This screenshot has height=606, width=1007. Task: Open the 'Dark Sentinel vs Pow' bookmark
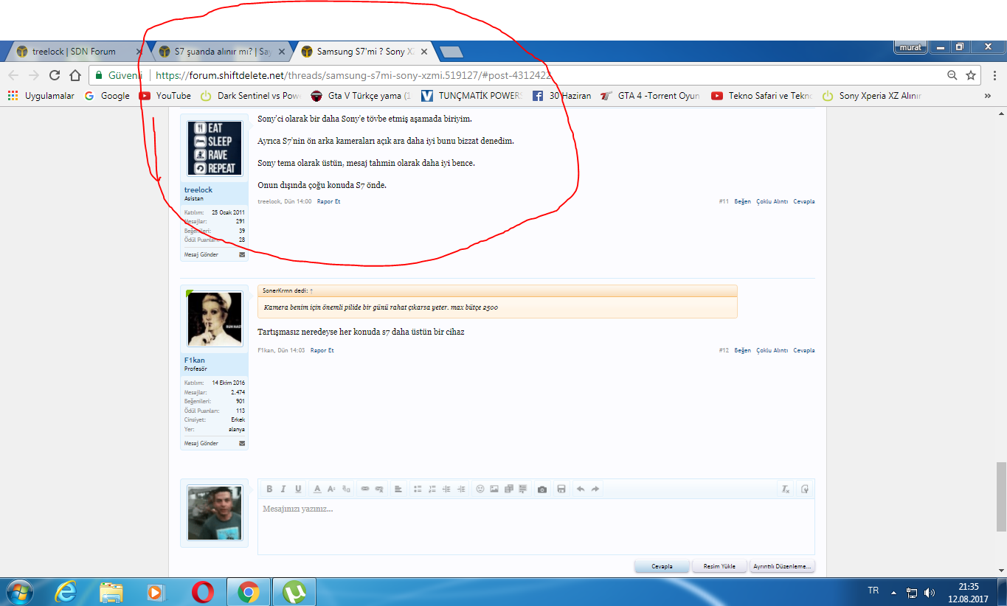click(252, 96)
